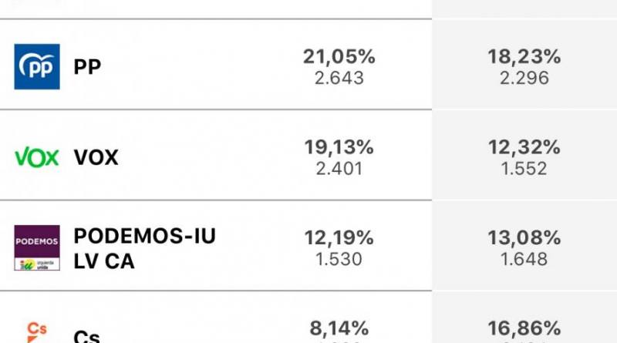Click the purple PODEMOS logo
Viewport: 617px width, 343px height.
pos(37,248)
